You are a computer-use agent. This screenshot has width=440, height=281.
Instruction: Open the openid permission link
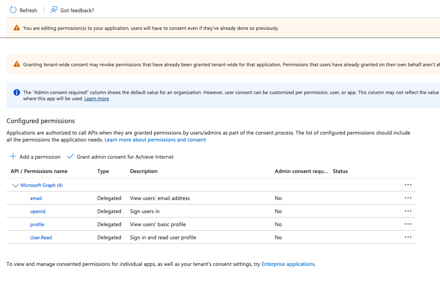[x=38, y=211]
